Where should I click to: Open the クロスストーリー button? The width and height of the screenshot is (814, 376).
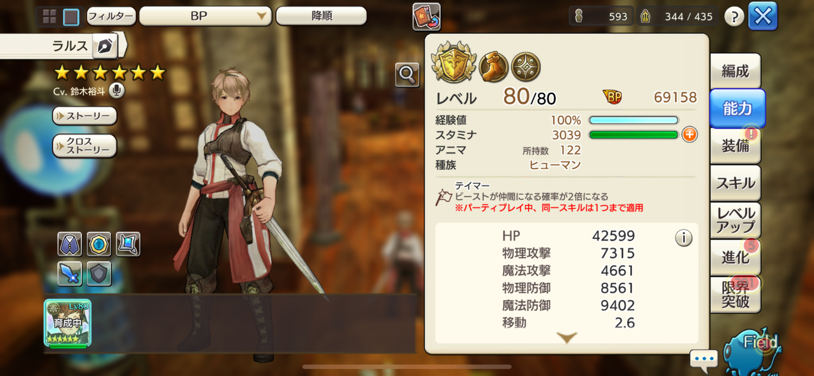point(85,146)
